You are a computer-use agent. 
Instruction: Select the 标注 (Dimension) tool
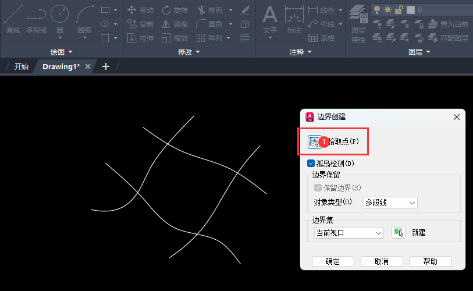294,19
